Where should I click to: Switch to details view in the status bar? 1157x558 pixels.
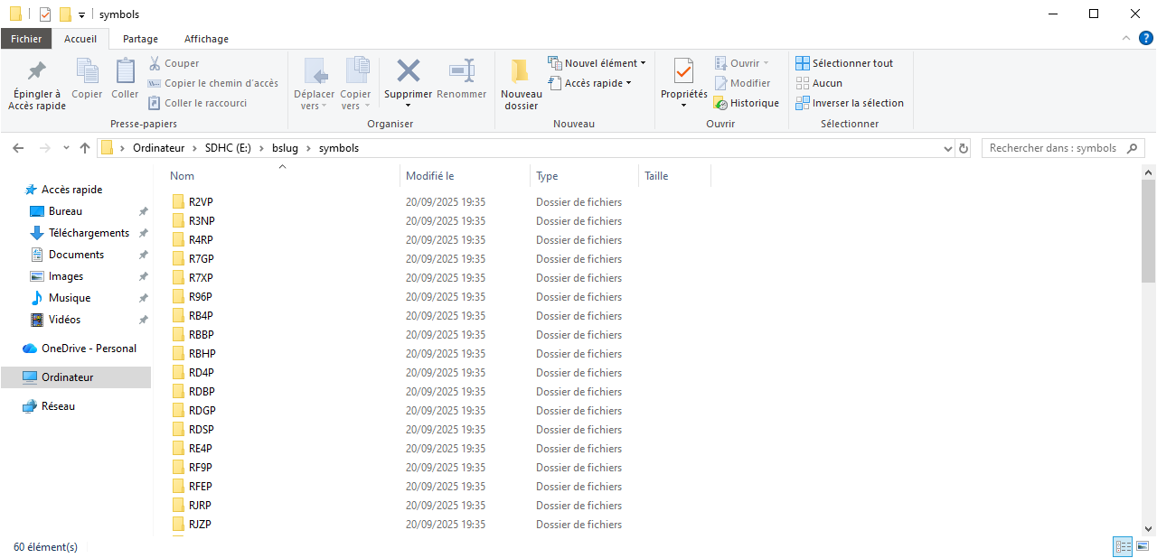1124,547
